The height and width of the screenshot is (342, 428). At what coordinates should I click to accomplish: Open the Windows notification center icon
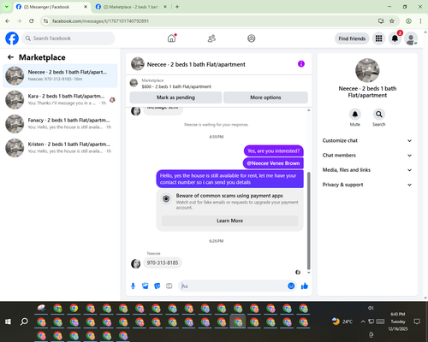417,321
